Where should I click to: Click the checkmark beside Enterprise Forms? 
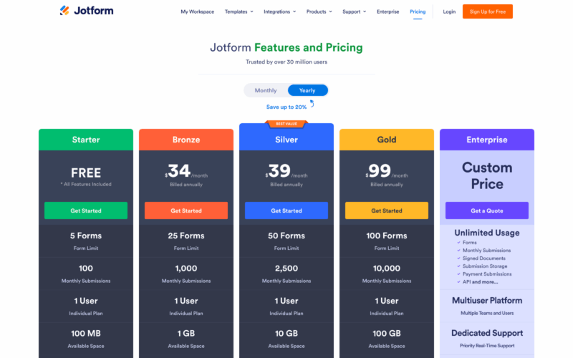(458, 243)
